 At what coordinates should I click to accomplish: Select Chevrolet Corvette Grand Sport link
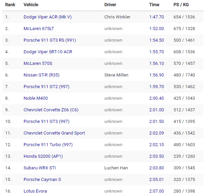tap(54, 133)
